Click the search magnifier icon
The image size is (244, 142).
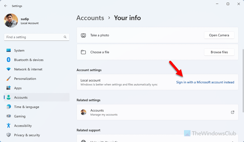click(65, 37)
